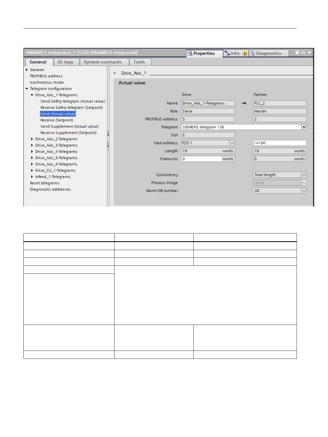Select Send Supplement (Actual value)
This screenshot has height=437, width=328.
[70, 126]
